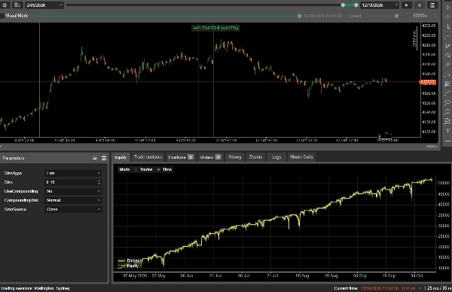452x292 pixels.
Task: Click the save parameters icon in Parameters header
Action: pyautogui.click(x=104, y=158)
